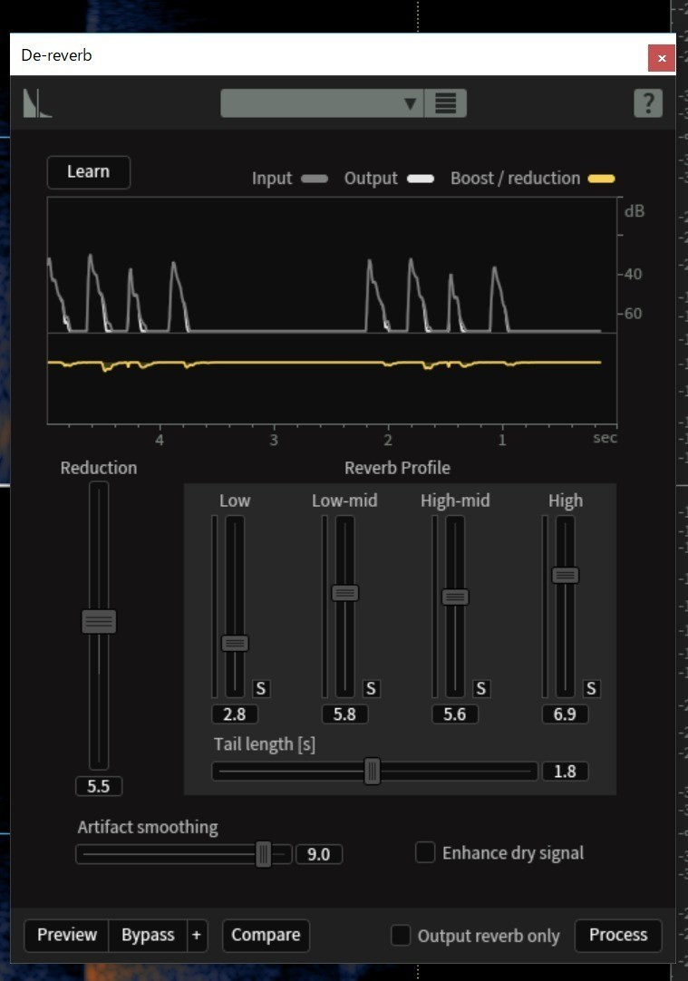The height and width of the screenshot is (981, 688).
Task: Click the -40 dB scale label
Action: pos(632,274)
